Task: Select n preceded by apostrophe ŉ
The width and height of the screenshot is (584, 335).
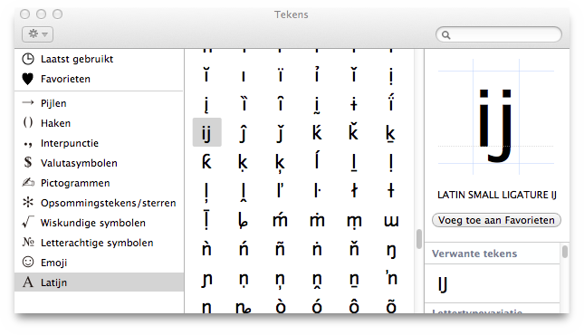Action: [x=391, y=278]
